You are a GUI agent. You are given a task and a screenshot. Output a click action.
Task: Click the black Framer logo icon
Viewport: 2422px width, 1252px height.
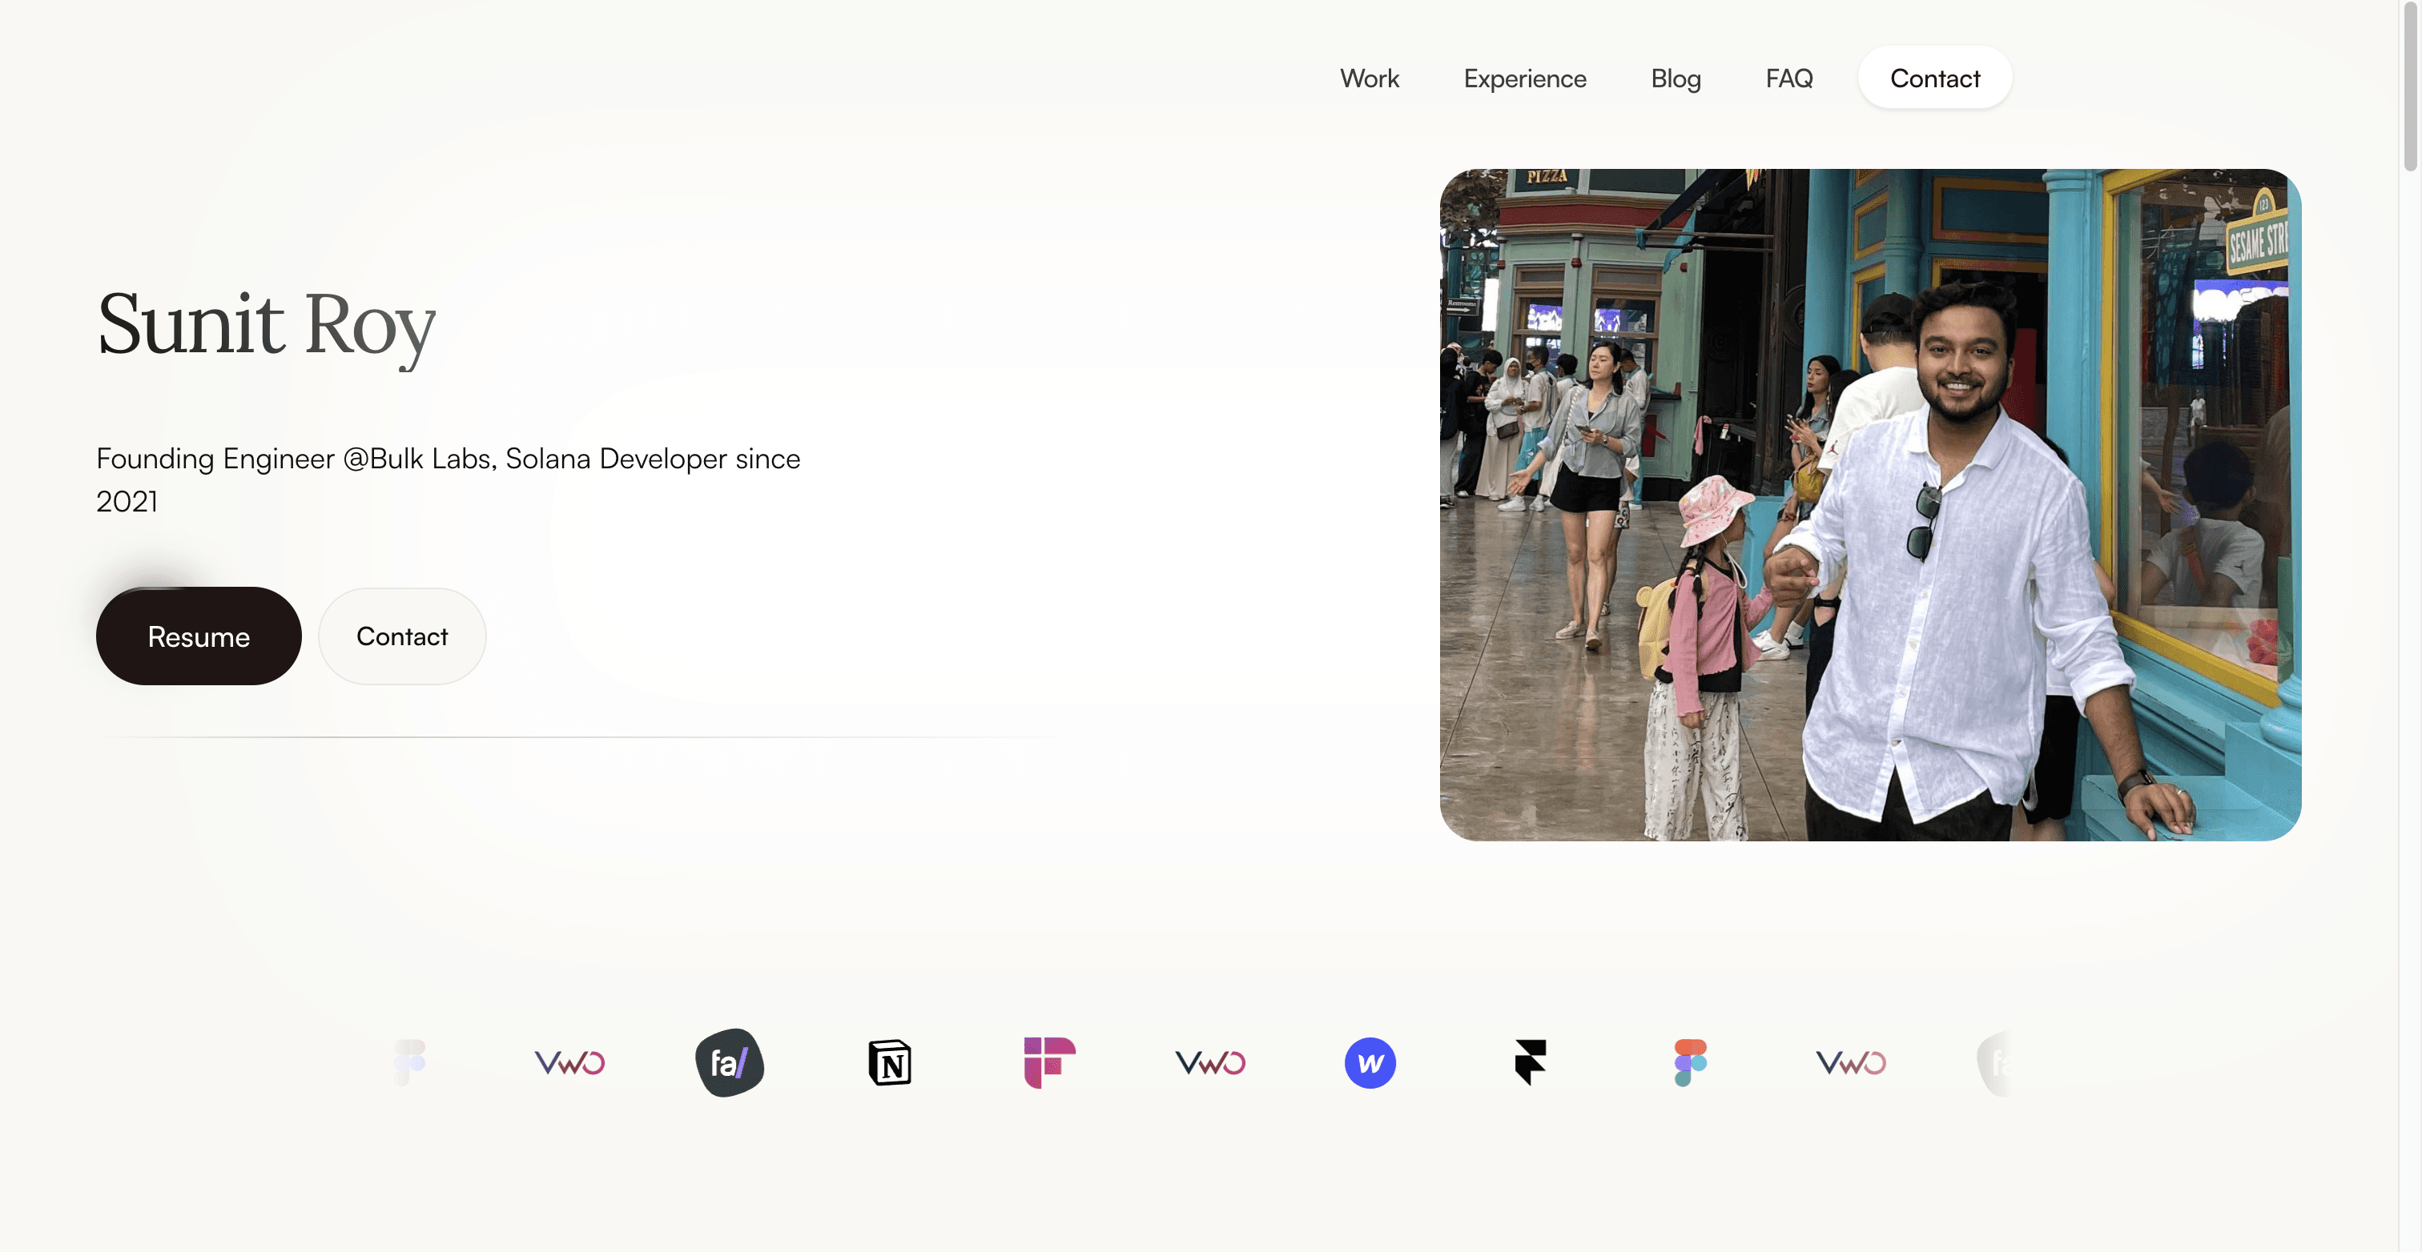1530,1063
